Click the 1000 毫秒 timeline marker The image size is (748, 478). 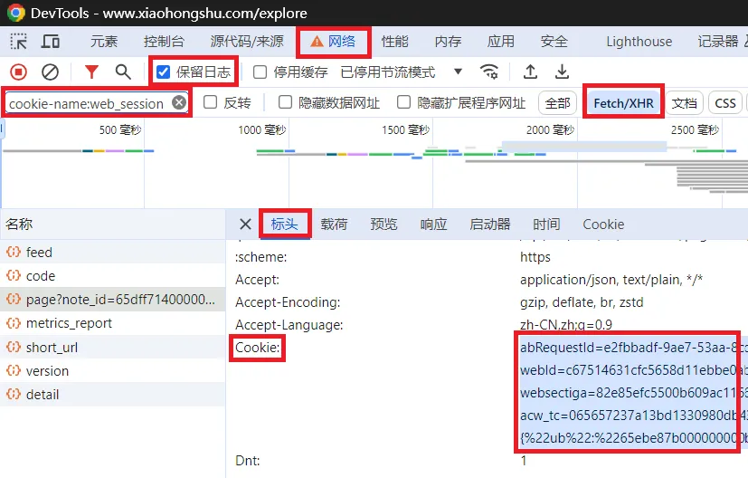click(x=262, y=129)
